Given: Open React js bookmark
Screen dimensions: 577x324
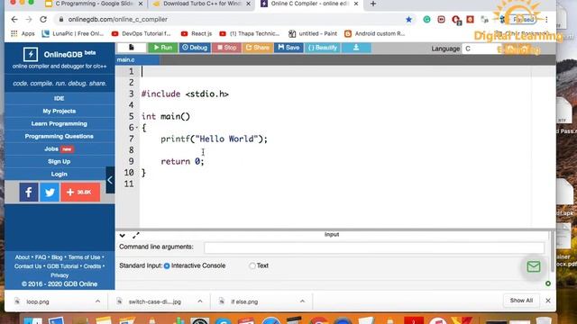Looking at the screenshot, I should point(197,33).
